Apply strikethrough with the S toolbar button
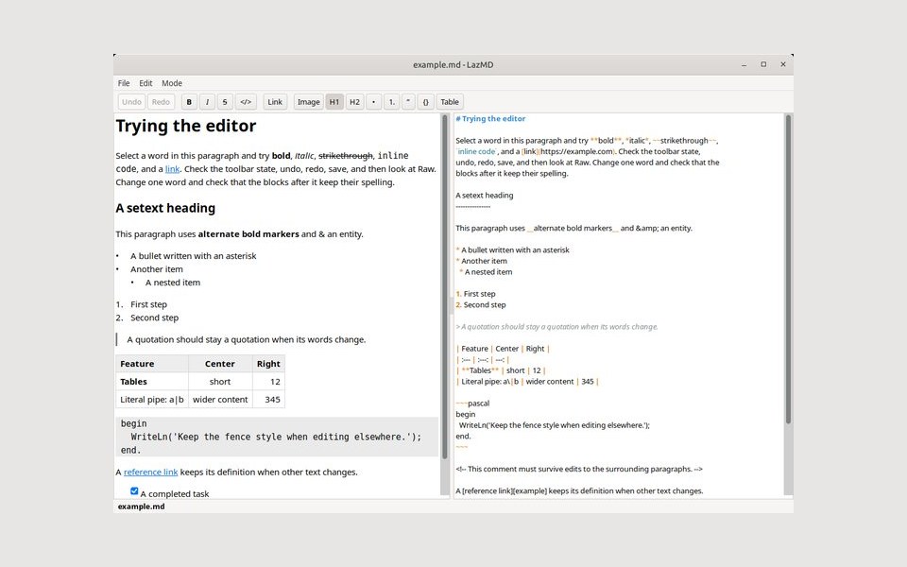The width and height of the screenshot is (907, 567). point(225,102)
